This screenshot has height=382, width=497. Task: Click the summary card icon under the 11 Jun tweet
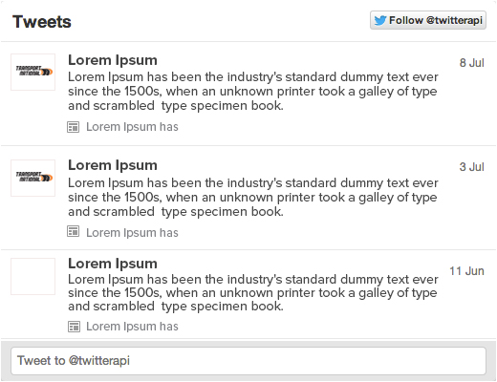[74, 327]
